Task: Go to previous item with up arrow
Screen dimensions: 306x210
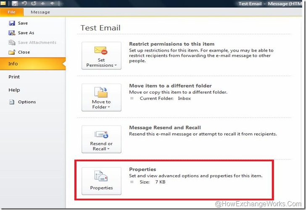Action: coord(43,3)
